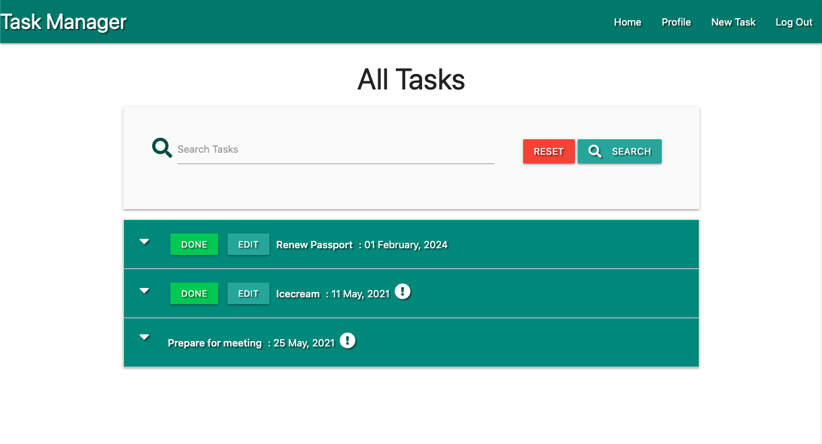This screenshot has height=444, width=822.
Task: Select New Task in the navigation bar
Action: pyautogui.click(x=733, y=22)
